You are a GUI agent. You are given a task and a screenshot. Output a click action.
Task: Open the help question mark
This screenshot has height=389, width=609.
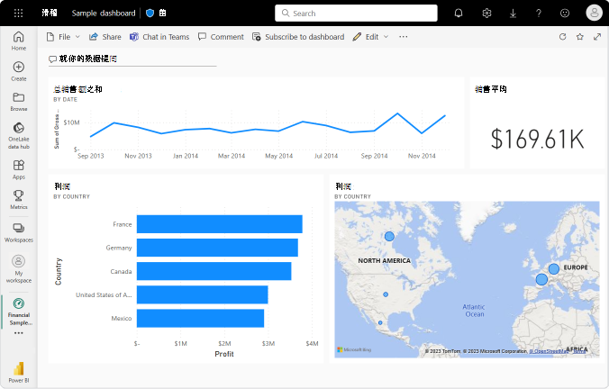coord(539,14)
